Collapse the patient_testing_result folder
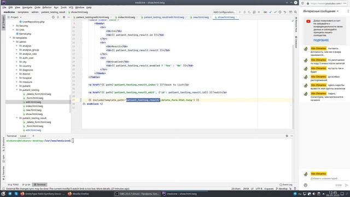The height and width of the screenshot is (197, 350). tap(17, 118)
